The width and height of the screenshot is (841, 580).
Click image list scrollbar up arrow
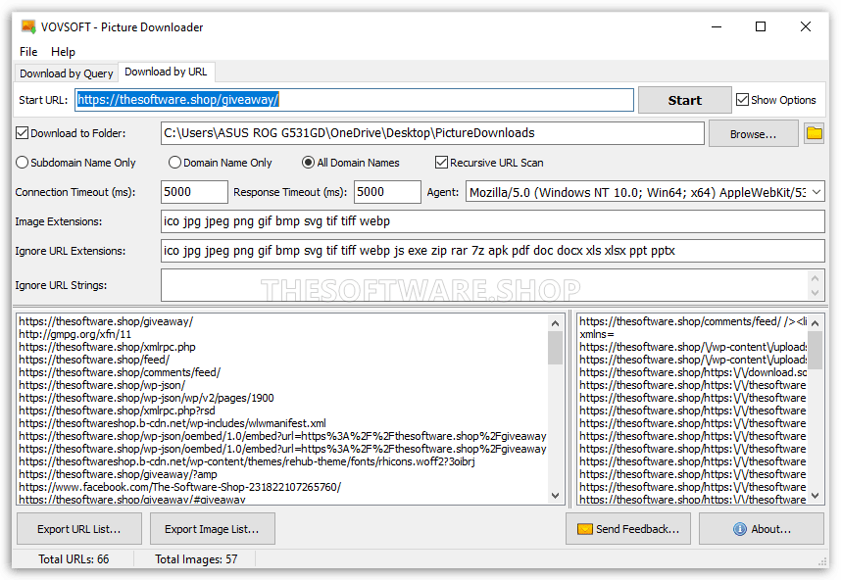816,323
